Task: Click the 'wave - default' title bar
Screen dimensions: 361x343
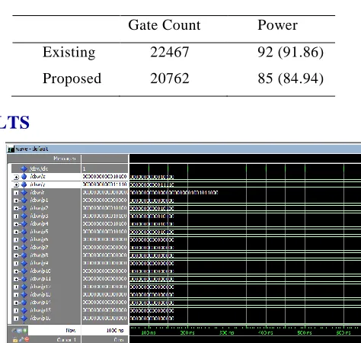Action: 184,149
